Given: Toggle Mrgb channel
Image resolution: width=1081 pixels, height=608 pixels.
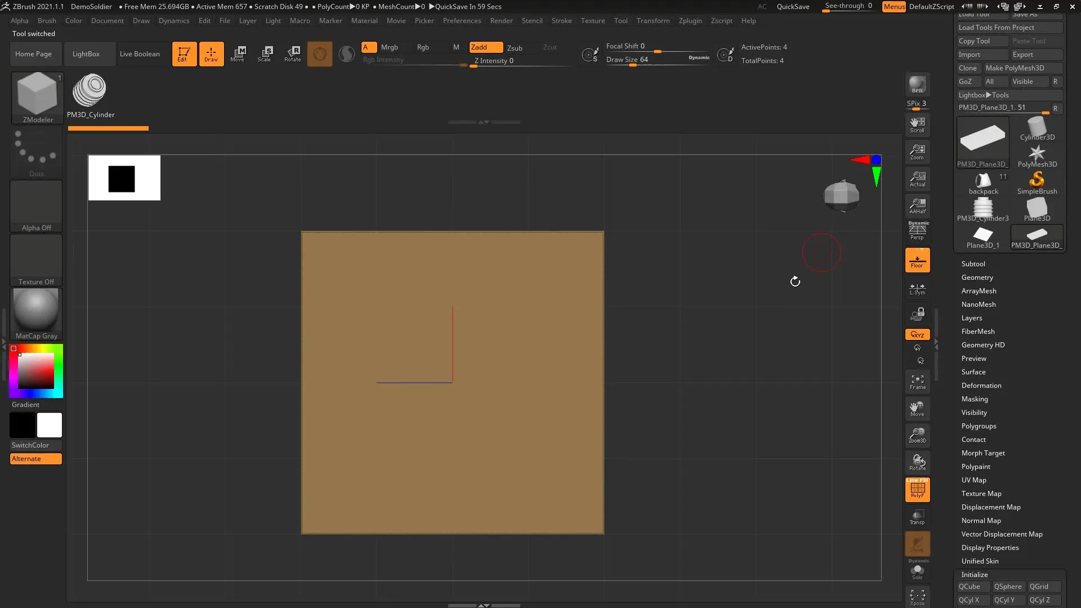Looking at the screenshot, I should tap(389, 47).
